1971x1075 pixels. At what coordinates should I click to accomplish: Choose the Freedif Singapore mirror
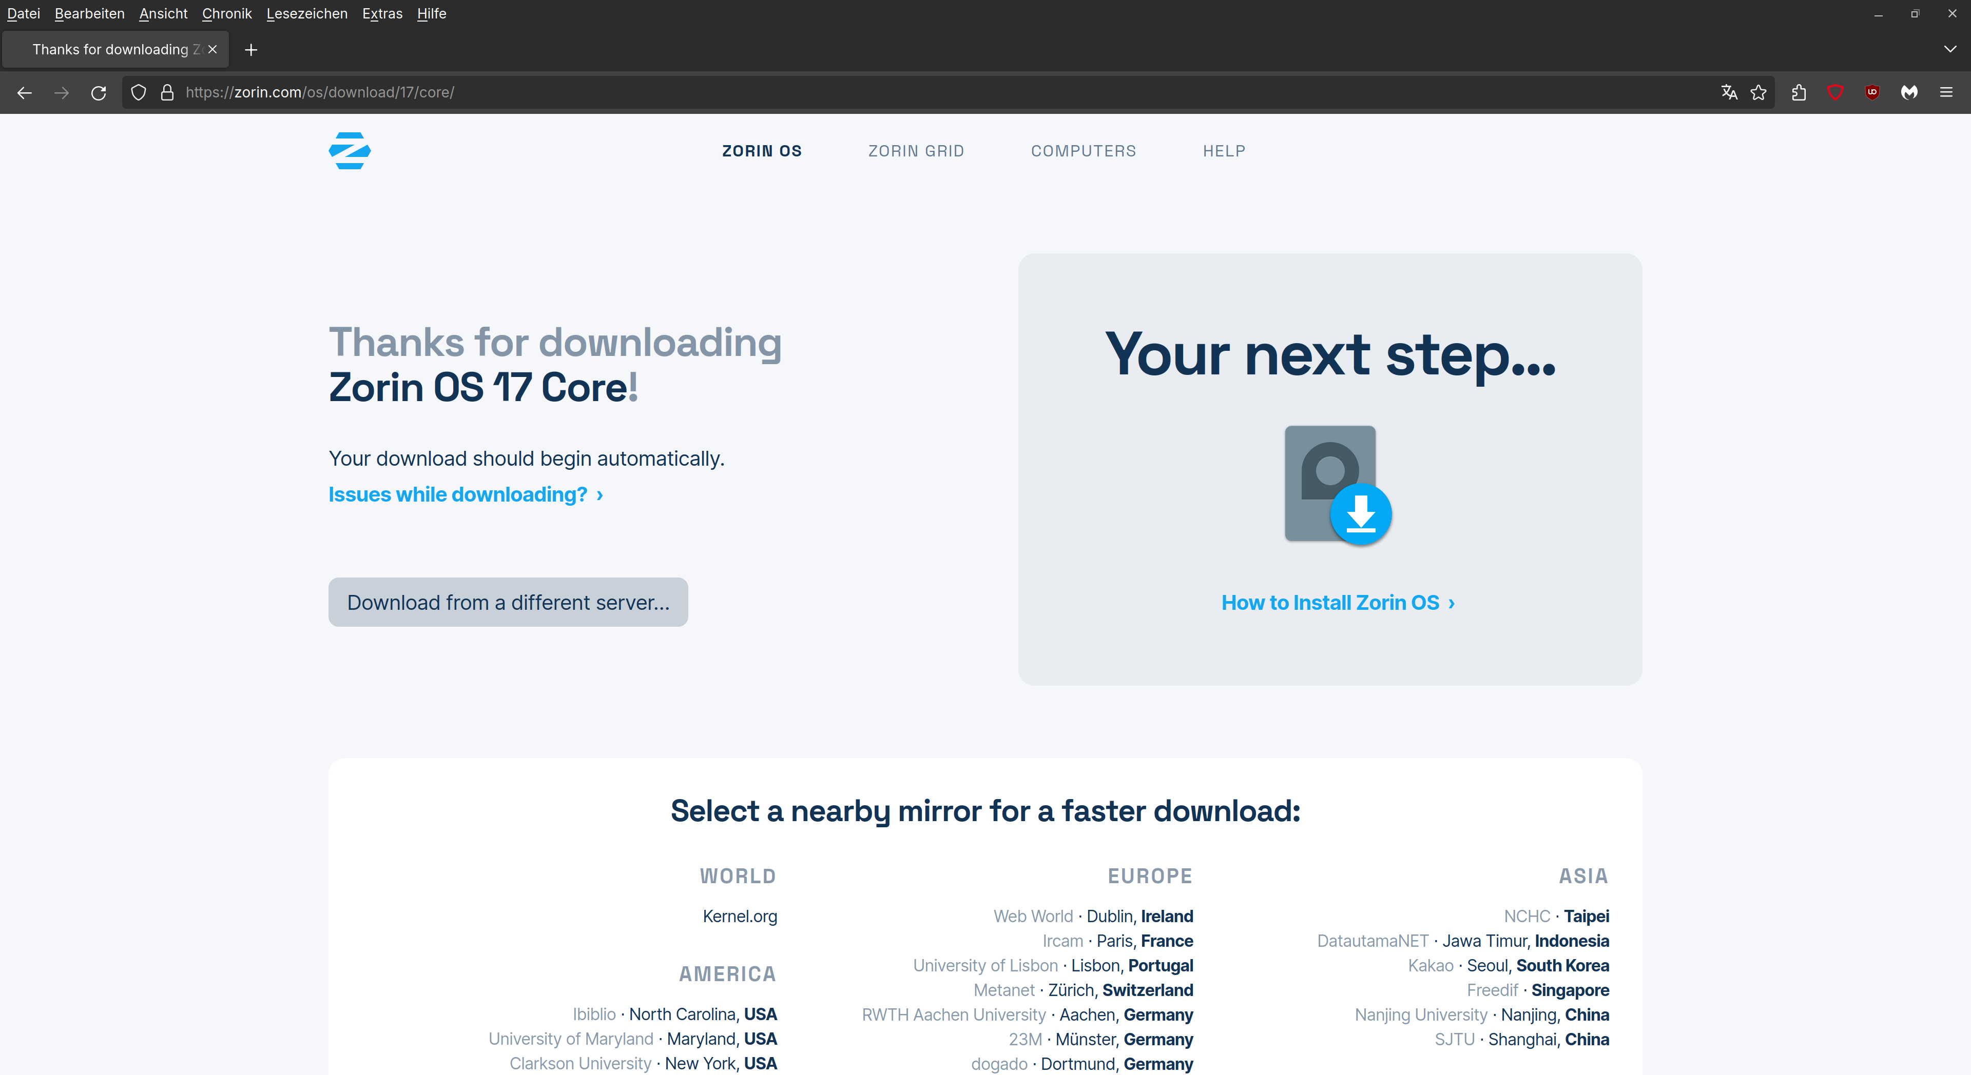pos(1538,990)
